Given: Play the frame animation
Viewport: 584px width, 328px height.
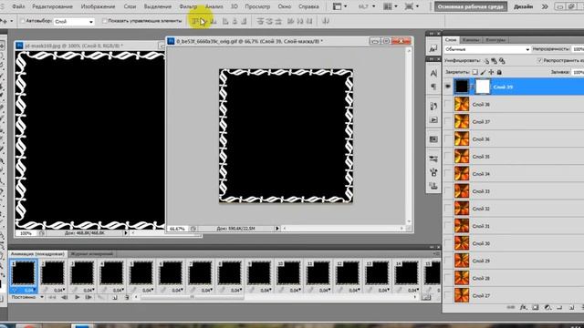Looking at the screenshot, I should 77,297.
